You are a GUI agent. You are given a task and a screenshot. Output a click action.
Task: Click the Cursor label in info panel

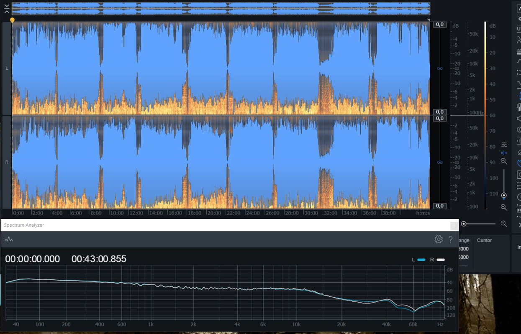coord(485,240)
